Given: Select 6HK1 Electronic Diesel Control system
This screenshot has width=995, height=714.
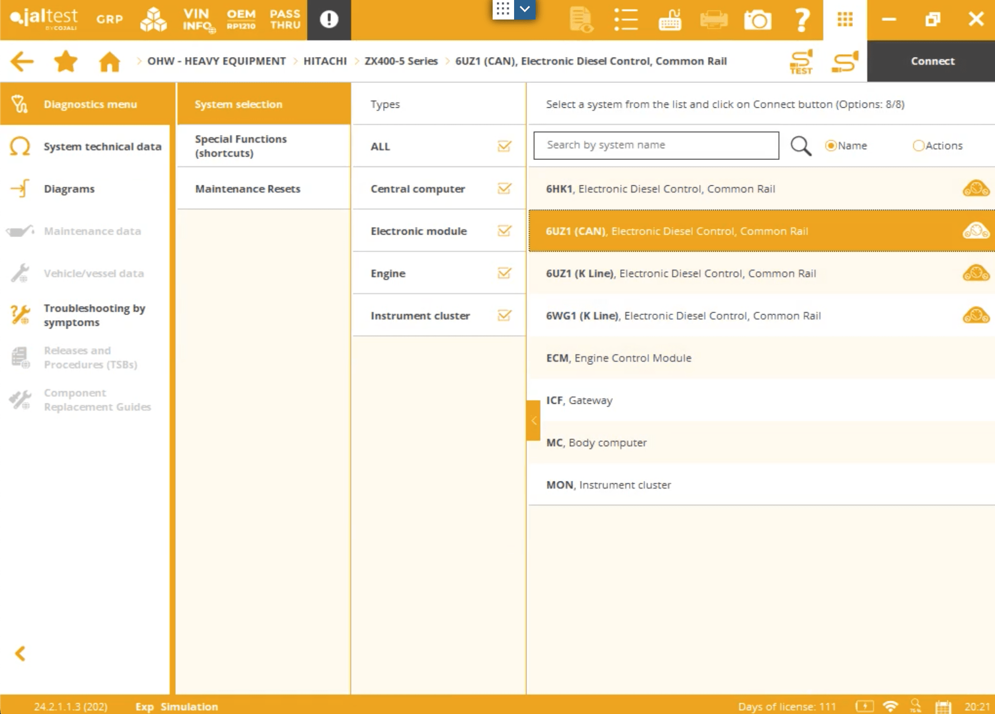Looking at the screenshot, I should [x=660, y=189].
